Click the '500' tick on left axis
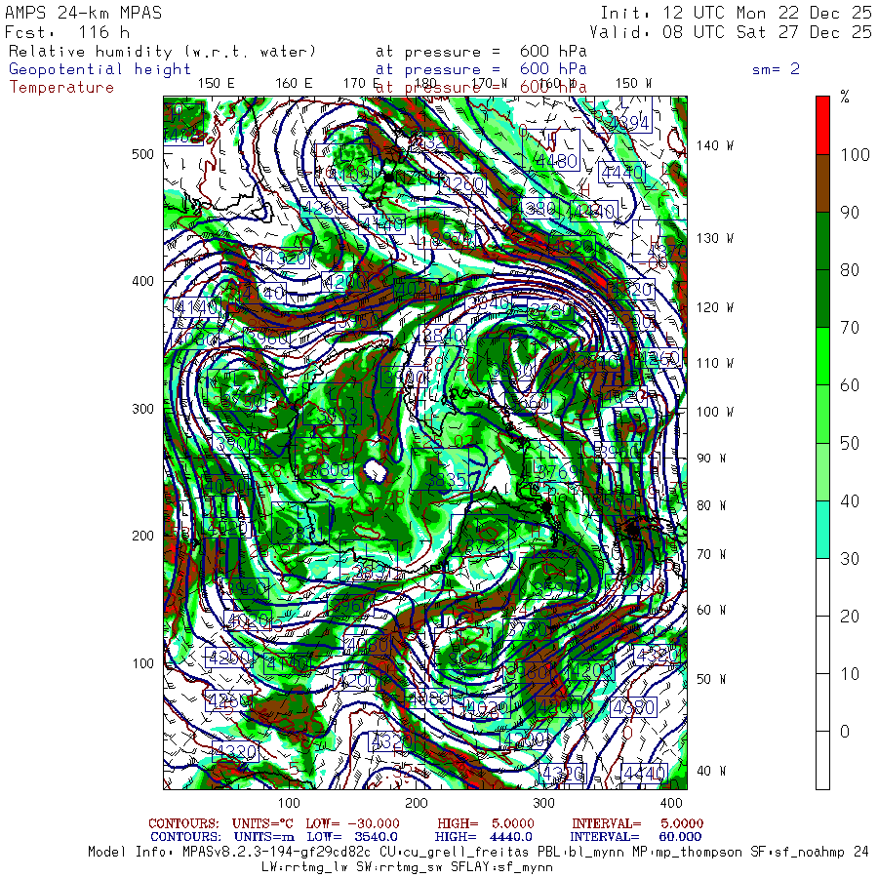 tap(143, 154)
